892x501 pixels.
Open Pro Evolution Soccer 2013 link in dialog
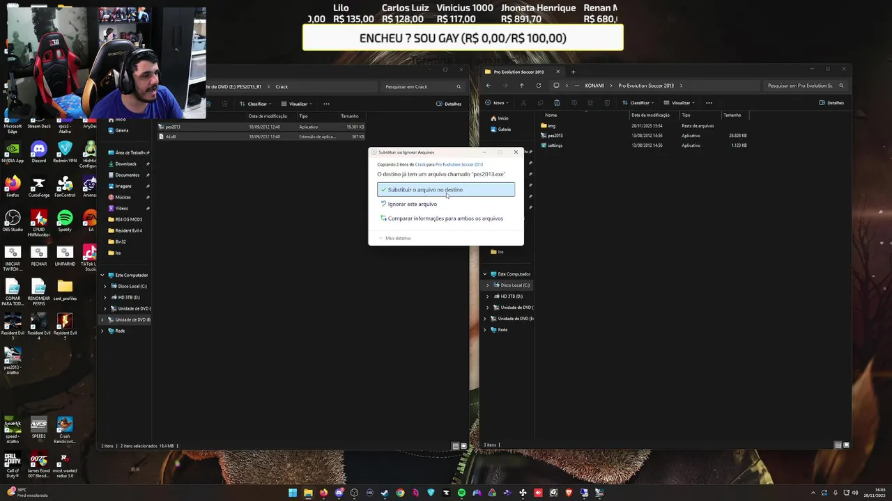pyautogui.click(x=459, y=165)
